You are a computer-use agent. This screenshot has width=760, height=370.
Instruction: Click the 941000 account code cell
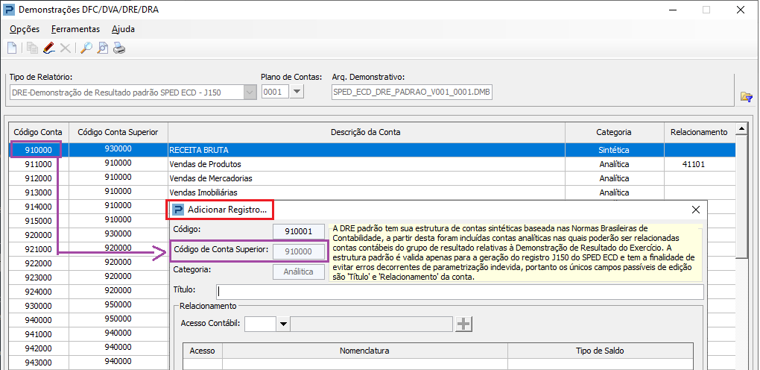coord(38,334)
